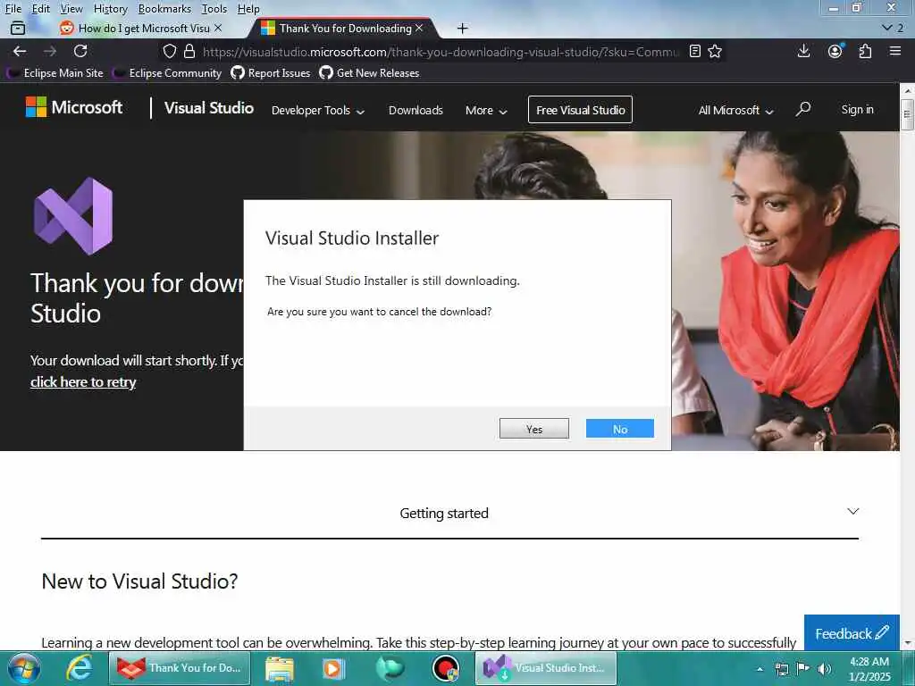Open the Help menu
915x686 pixels.
tap(248, 9)
